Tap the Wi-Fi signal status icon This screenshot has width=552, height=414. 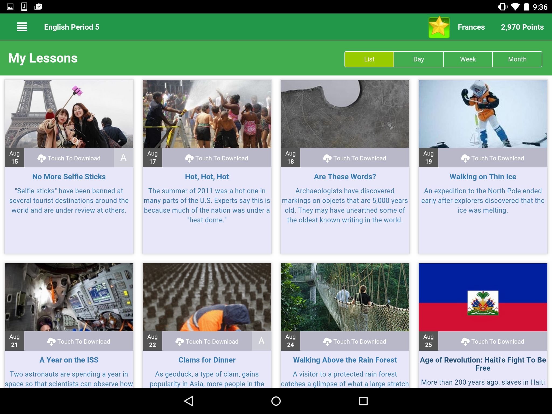pos(515,7)
